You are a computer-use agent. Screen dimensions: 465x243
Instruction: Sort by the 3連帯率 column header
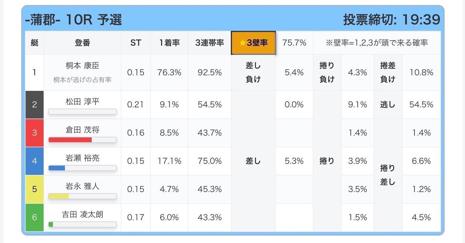click(210, 43)
